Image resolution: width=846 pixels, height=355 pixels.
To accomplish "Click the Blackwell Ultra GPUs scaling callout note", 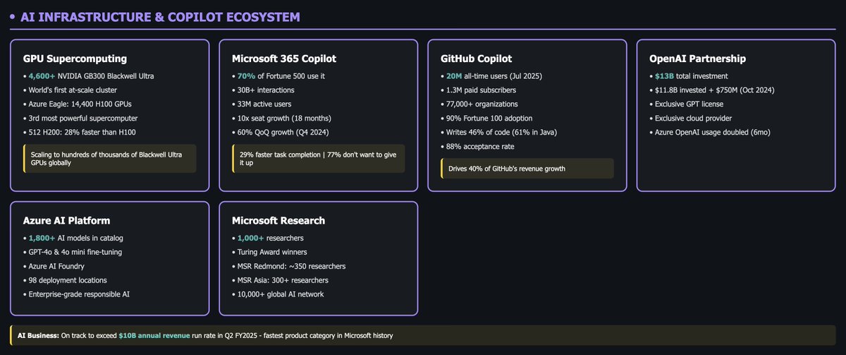I will (109, 159).
